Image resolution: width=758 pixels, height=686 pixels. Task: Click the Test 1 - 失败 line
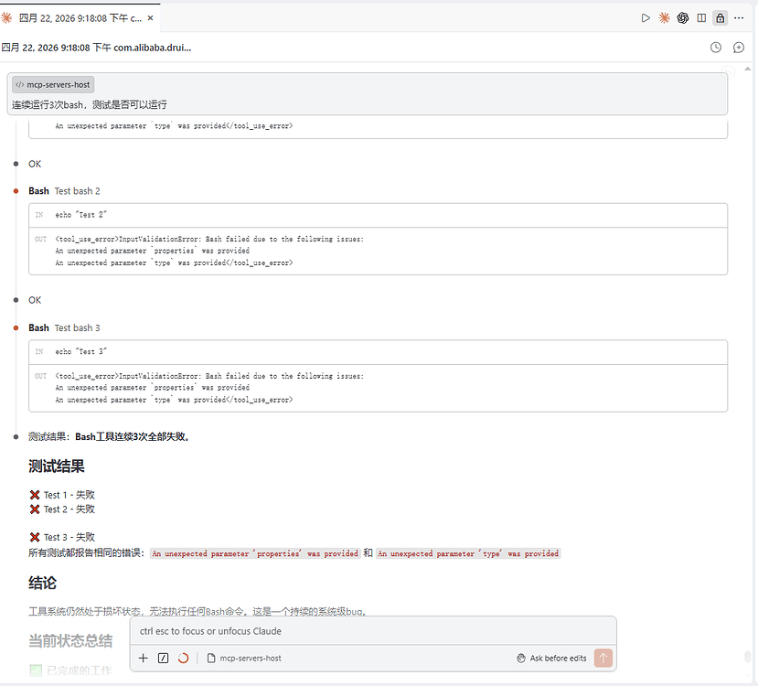[x=62, y=495]
